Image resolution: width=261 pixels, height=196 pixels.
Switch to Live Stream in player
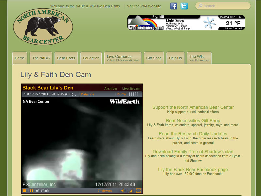point(131,88)
